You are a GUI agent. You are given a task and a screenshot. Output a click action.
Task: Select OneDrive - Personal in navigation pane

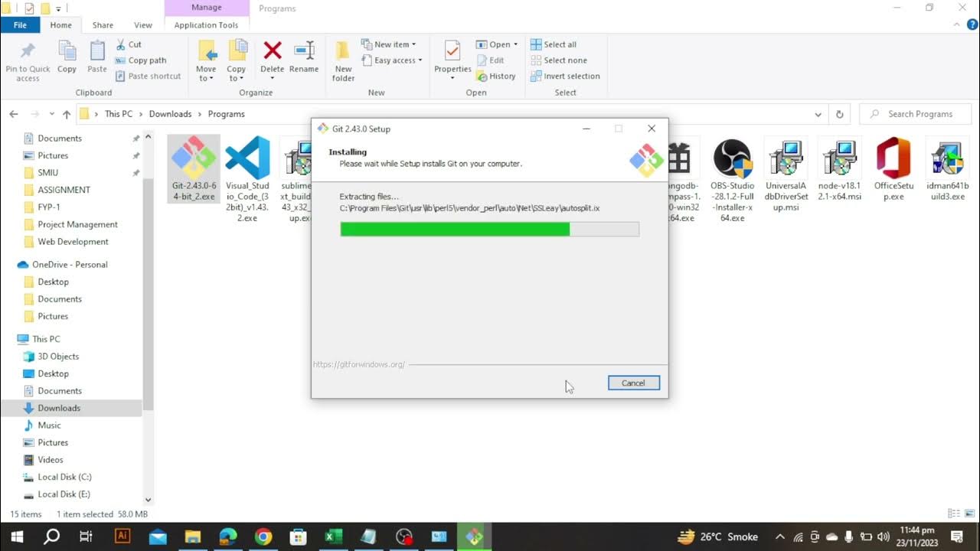point(70,265)
